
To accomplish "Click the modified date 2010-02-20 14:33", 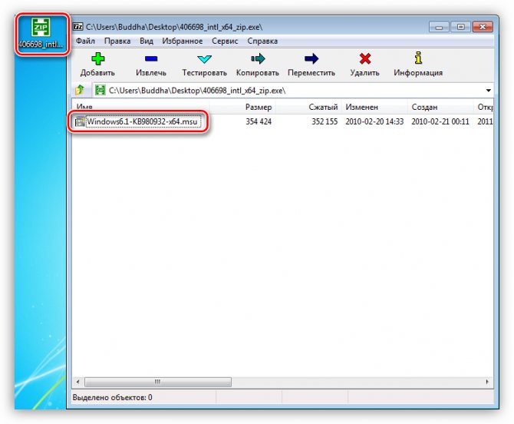I will coord(374,122).
